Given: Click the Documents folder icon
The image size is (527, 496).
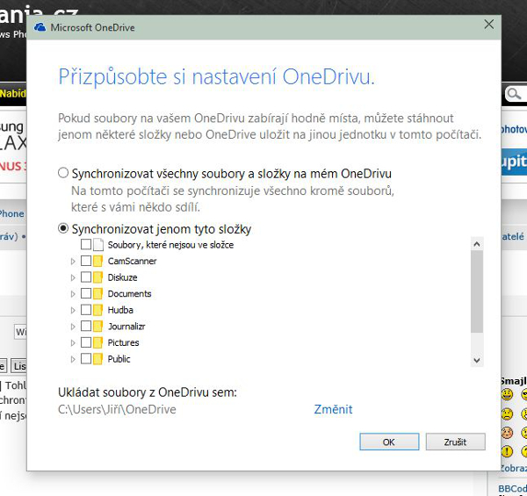Looking at the screenshot, I should click(97, 293).
